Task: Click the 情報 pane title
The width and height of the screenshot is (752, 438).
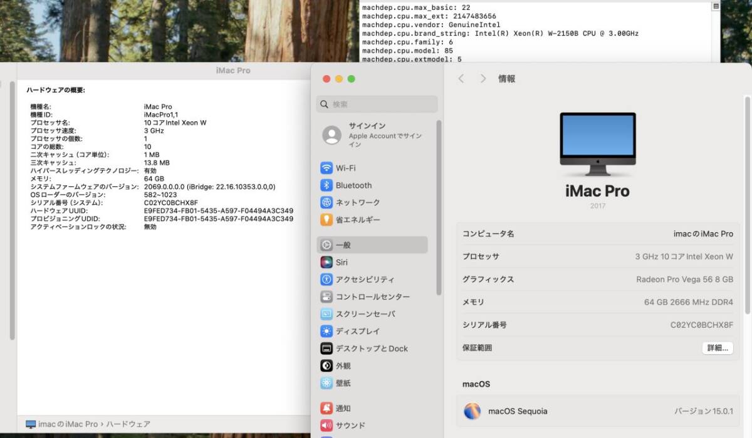Action: [507, 79]
